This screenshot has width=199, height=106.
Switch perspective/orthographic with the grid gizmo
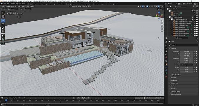162,30
